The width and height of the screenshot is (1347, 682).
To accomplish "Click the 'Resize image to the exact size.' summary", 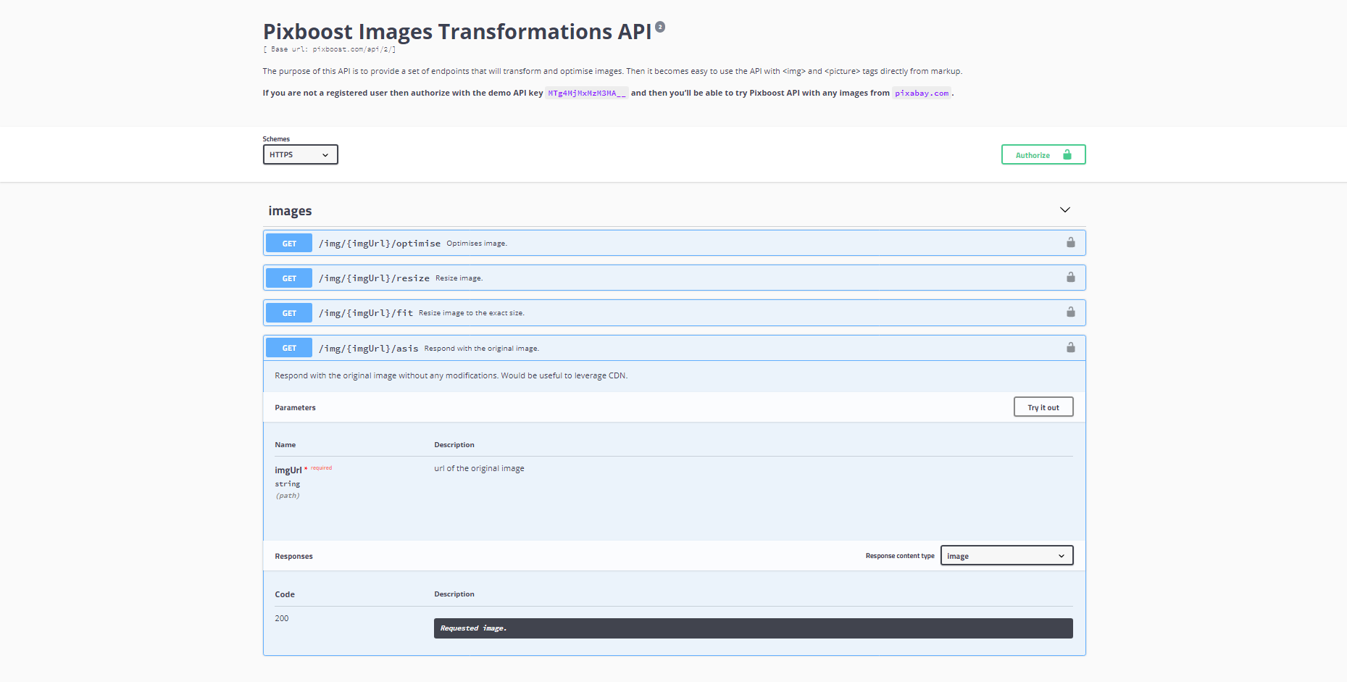I will coord(472,313).
